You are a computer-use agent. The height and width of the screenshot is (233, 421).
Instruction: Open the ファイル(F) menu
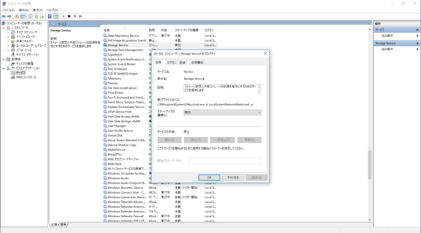[8, 10]
